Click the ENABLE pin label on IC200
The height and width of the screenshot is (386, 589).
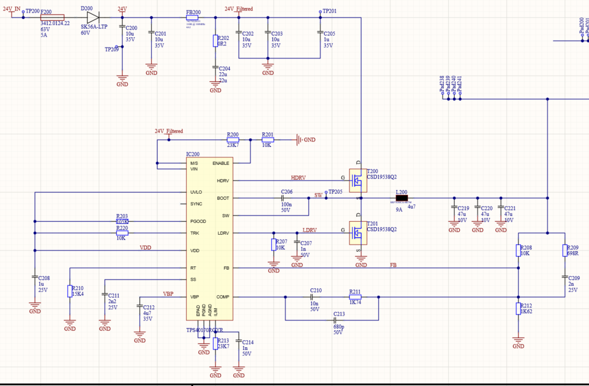click(221, 163)
